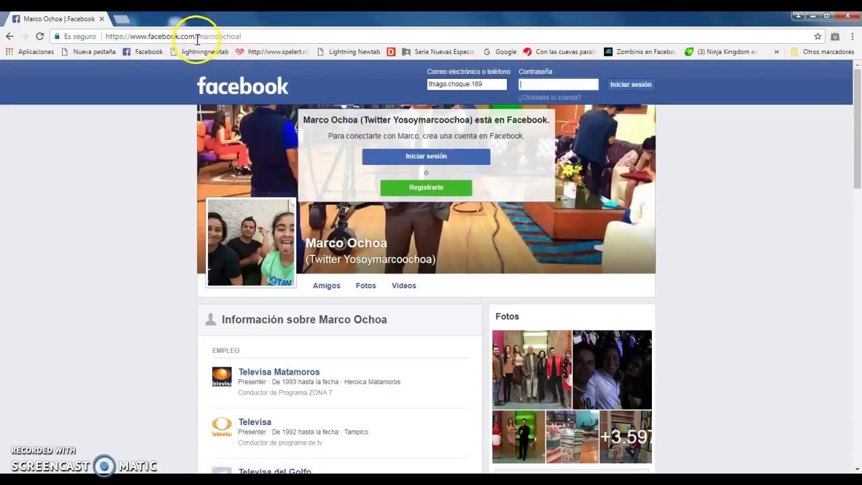Click the browser address bar URL
862x485 pixels.
pos(173,36)
